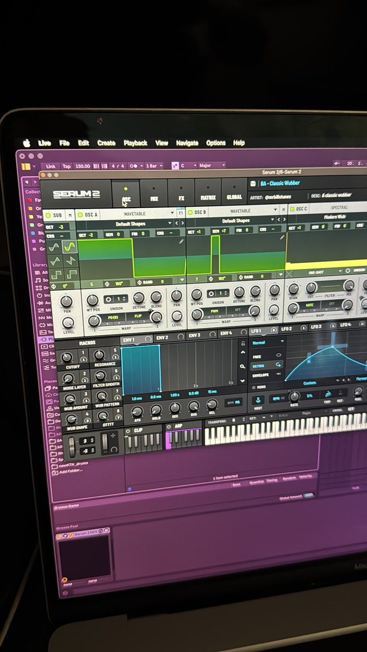Image resolution: width=367 pixels, height=652 pixels.
Task: Toggle the CLIP power switch
Action: (128, 431)
